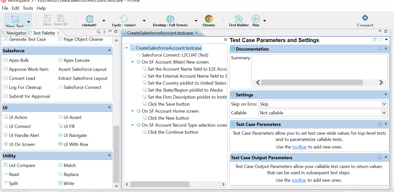Screen dimensions: 394x192
Task: Open the Test Builder tool
Action: click(x=239, y=19)
